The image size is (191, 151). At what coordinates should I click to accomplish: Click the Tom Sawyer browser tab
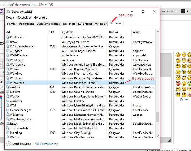click(x=169, y=11)
